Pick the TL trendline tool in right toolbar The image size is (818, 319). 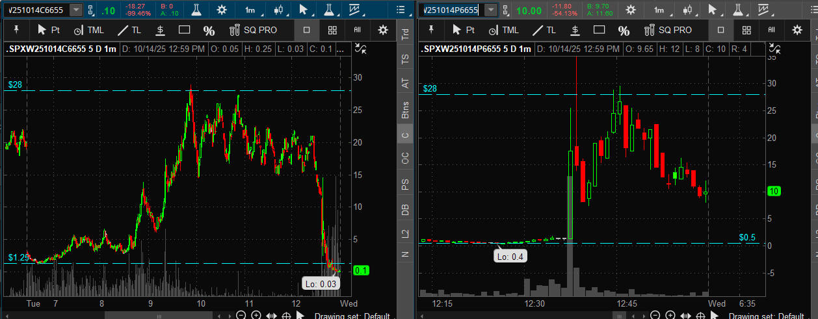[x=544, y=30]
